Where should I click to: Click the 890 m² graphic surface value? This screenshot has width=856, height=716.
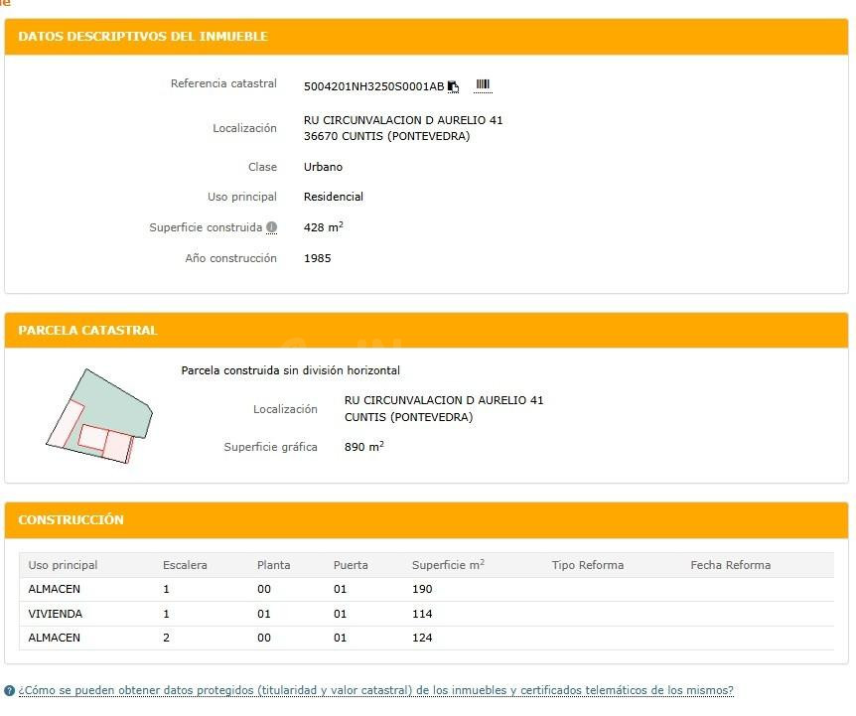[364, 447]
